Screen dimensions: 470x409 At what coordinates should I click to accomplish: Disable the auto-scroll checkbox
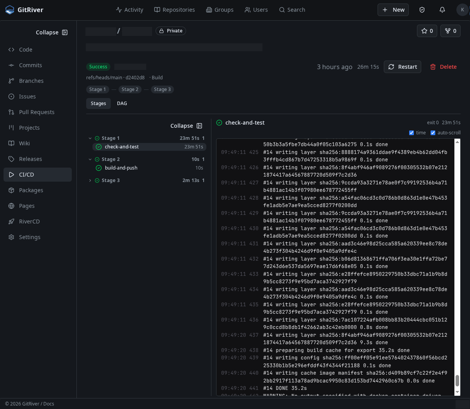point(433,133)
